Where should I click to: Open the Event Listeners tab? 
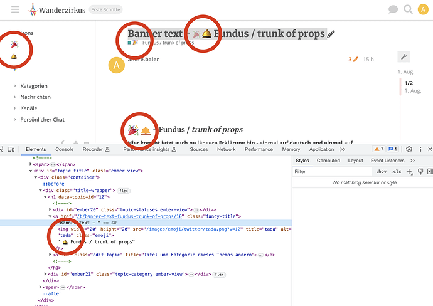tap(387, 161)
